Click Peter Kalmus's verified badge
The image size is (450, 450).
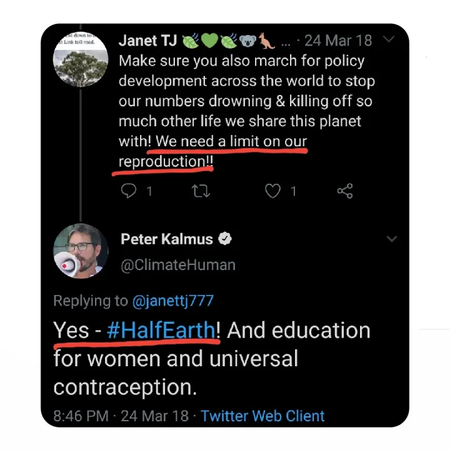226,239
